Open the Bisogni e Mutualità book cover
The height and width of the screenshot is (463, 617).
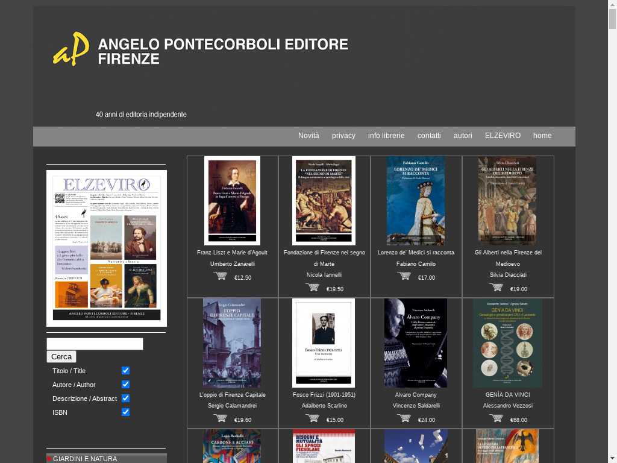click(324, 446)
